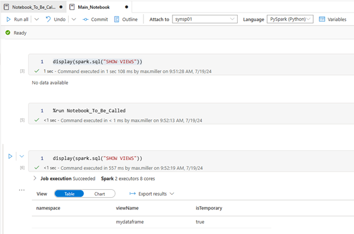
Task: Select the true value cell
Action: coord(200,222)
